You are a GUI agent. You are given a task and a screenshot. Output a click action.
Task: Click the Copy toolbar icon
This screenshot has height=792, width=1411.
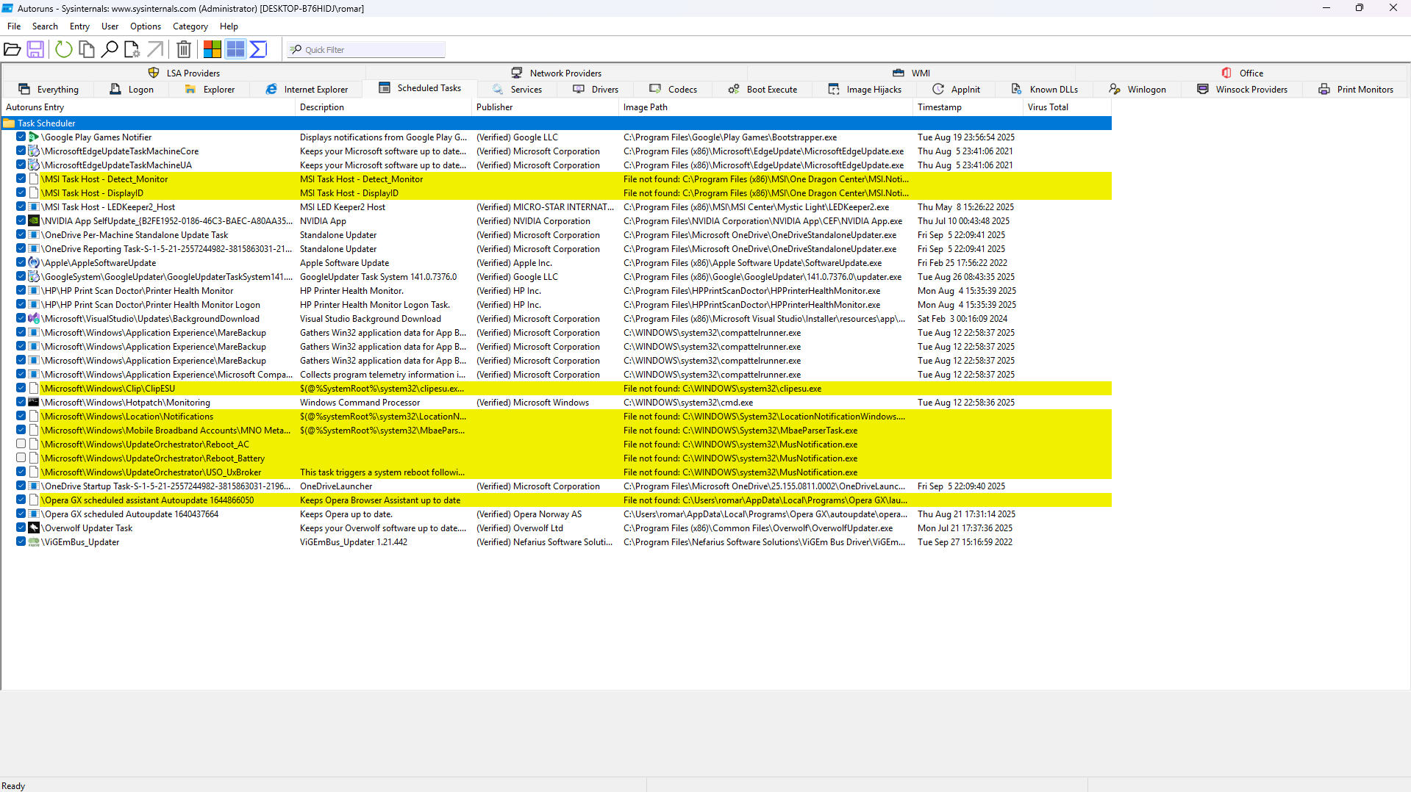click(x=87, y=49)
